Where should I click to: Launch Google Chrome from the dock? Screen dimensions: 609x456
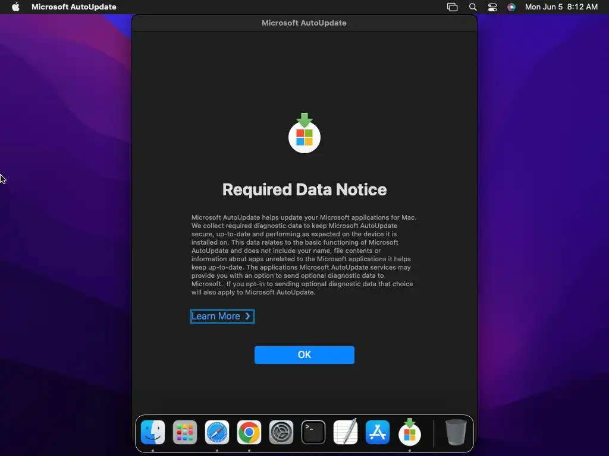249,432
